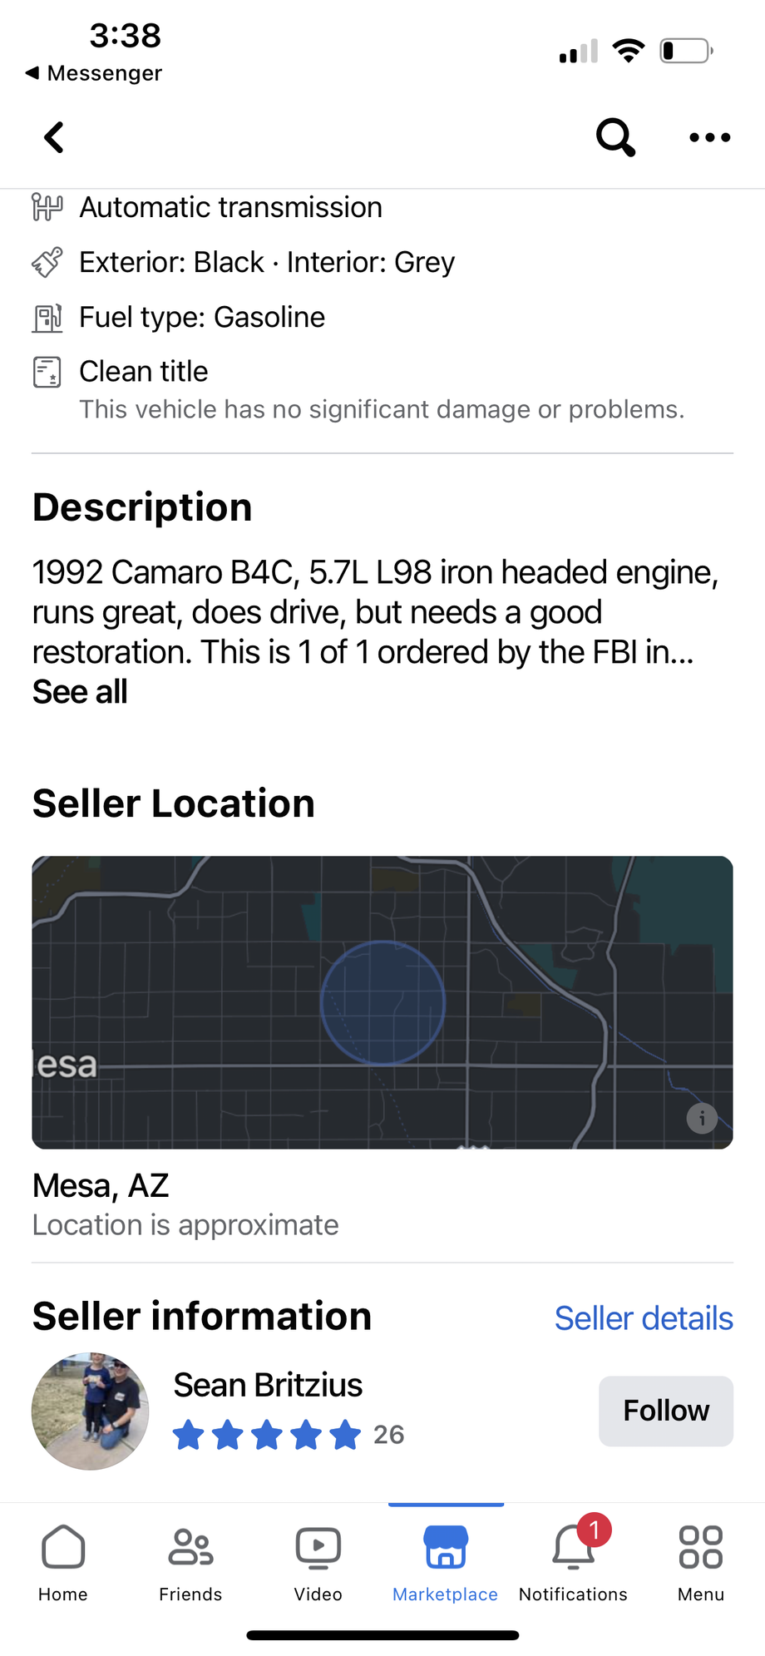Viewport: 765px width, 1656px height.
Task: Open the seller location map
Action: pos(382,1002)
